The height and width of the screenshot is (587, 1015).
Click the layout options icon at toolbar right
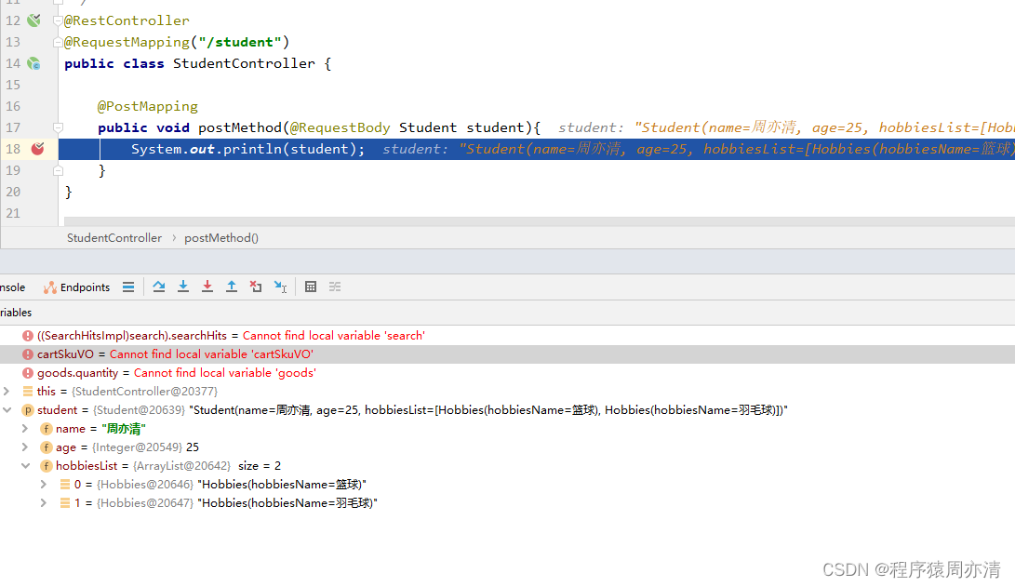click(335, 287)
